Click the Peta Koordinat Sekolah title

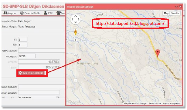tap(80, 7)
